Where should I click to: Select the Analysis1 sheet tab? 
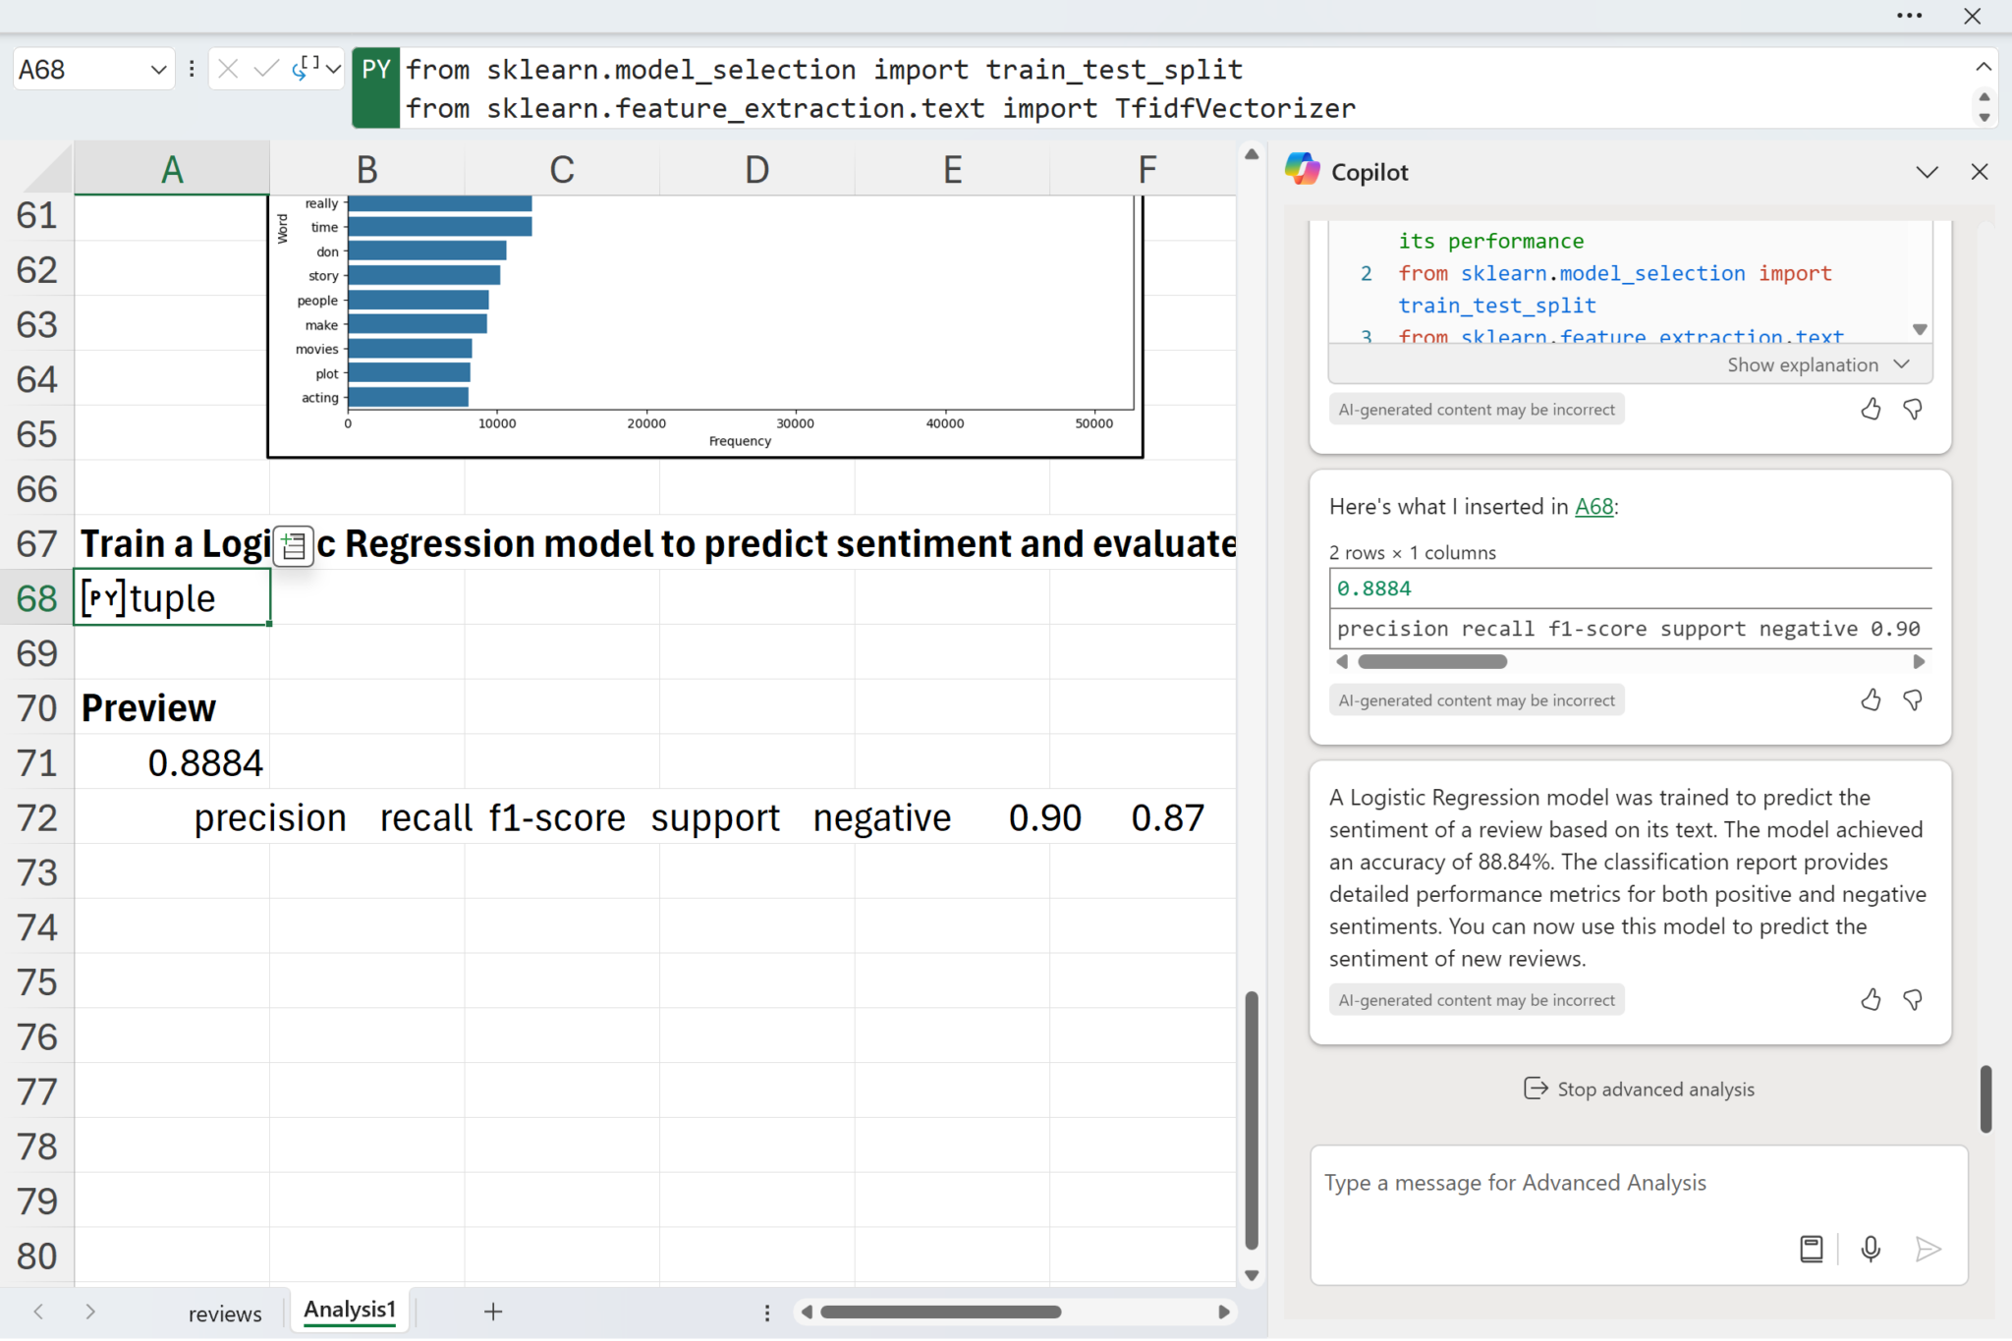[x=350, y=1310]
